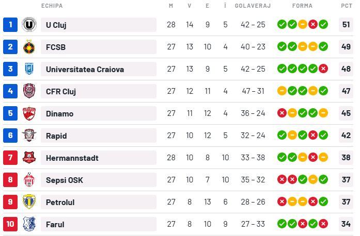The width and height of the screenshot is (360, 236).
Task: Select the Farul club badge
Action: (x=29, y=224)
